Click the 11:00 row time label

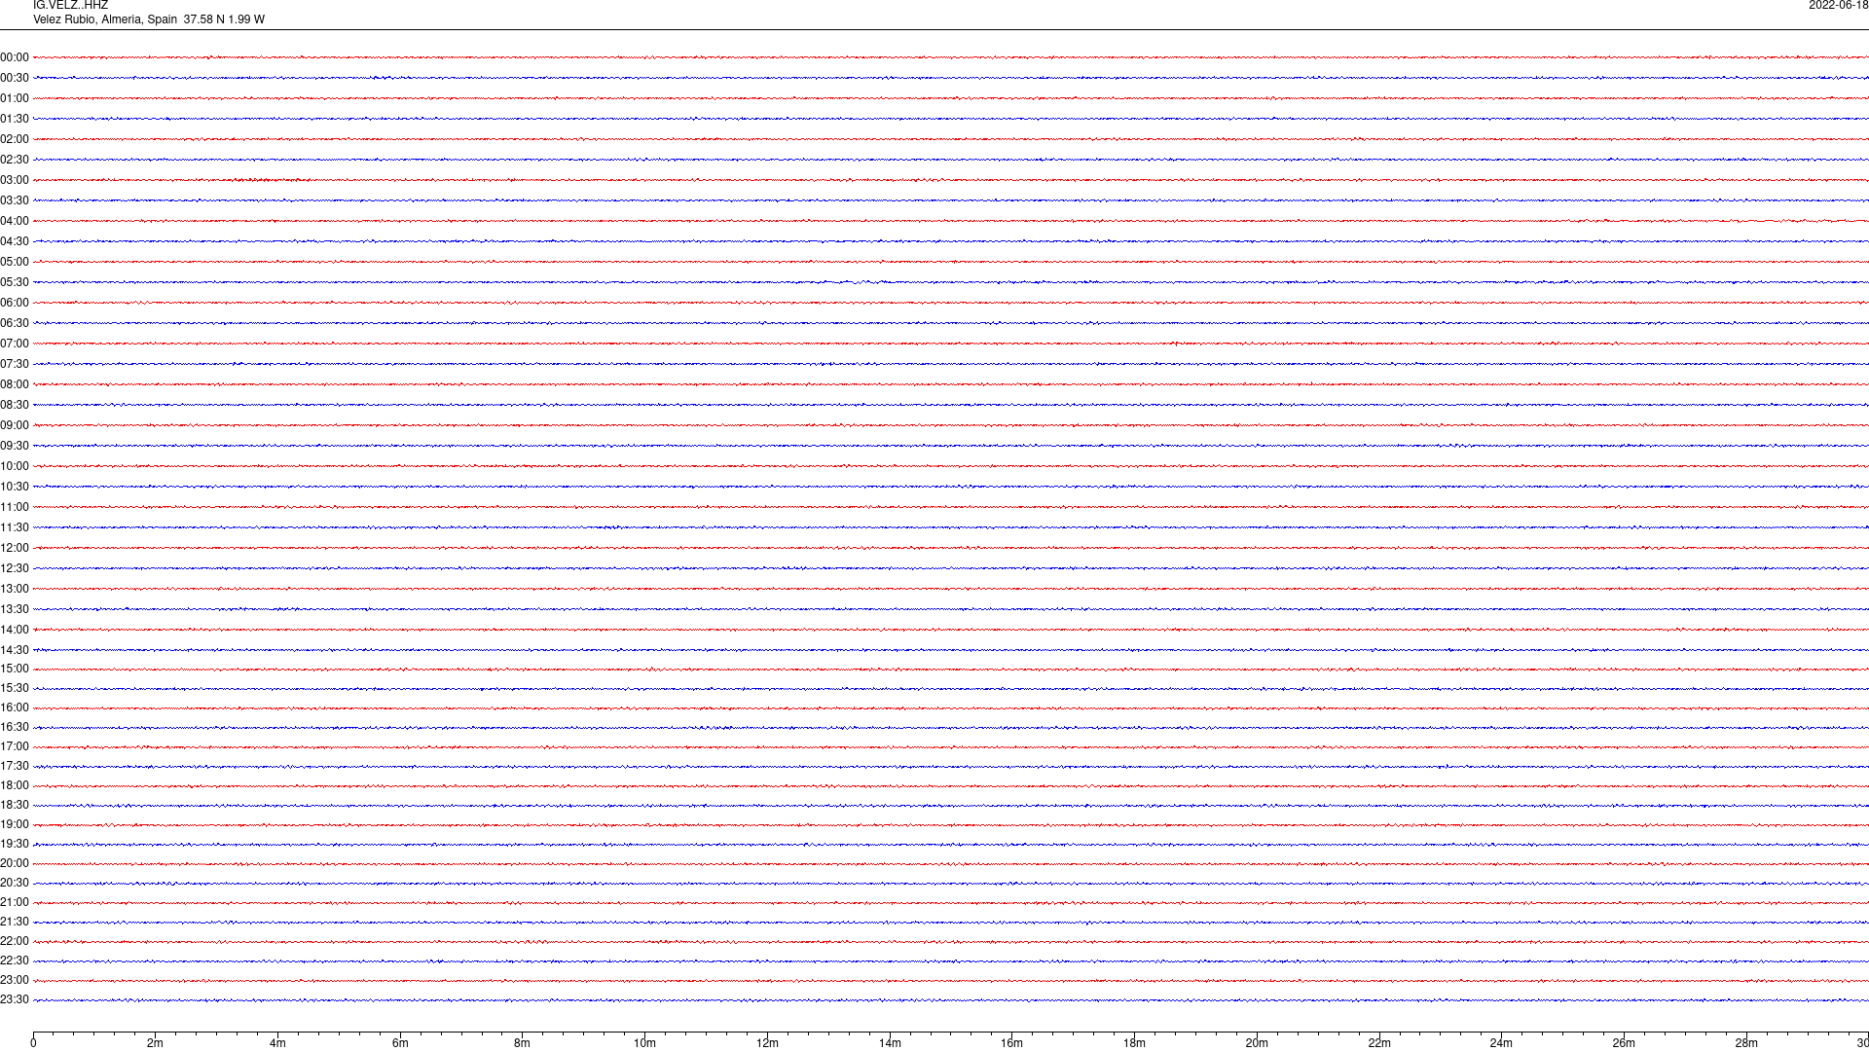[15, 507]
